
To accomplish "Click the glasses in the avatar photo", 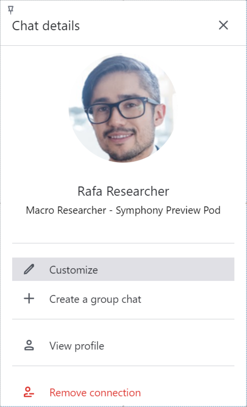I will pyautogui.click(x=121, y=109).
